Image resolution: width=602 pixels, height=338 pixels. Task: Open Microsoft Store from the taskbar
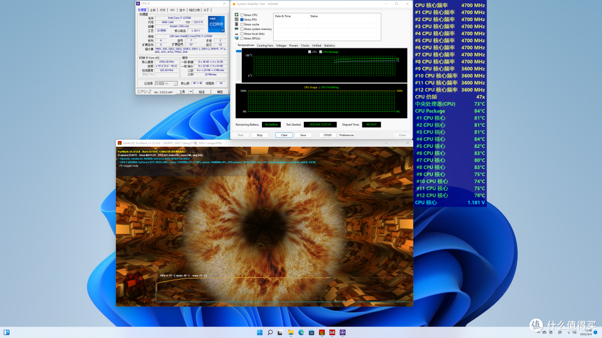pyautogui.click(x=312, y=332)
